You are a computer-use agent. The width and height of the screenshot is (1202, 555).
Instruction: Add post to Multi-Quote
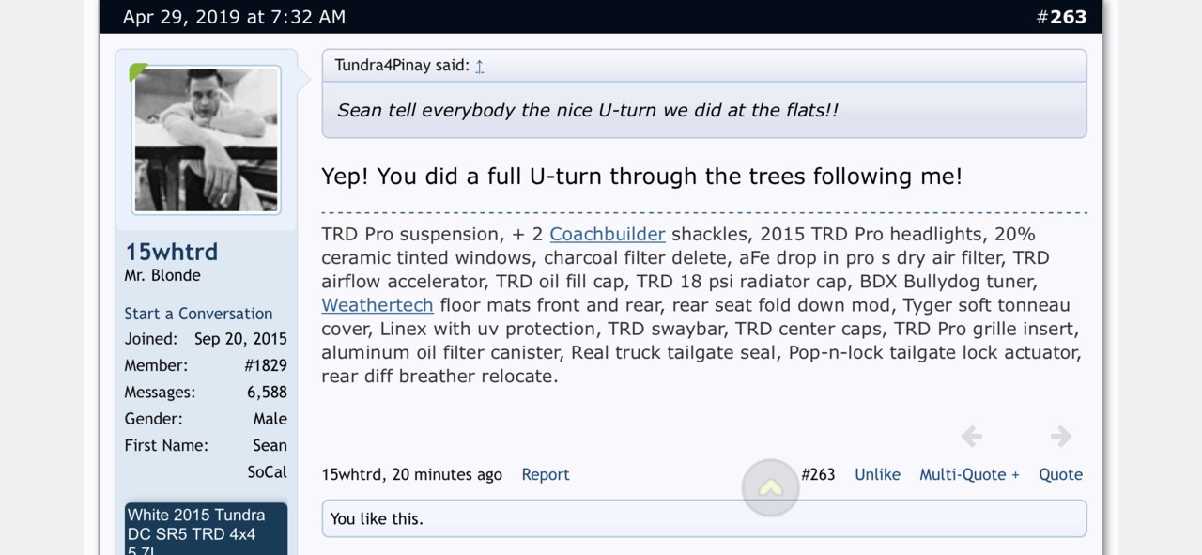tap(969, 474)
